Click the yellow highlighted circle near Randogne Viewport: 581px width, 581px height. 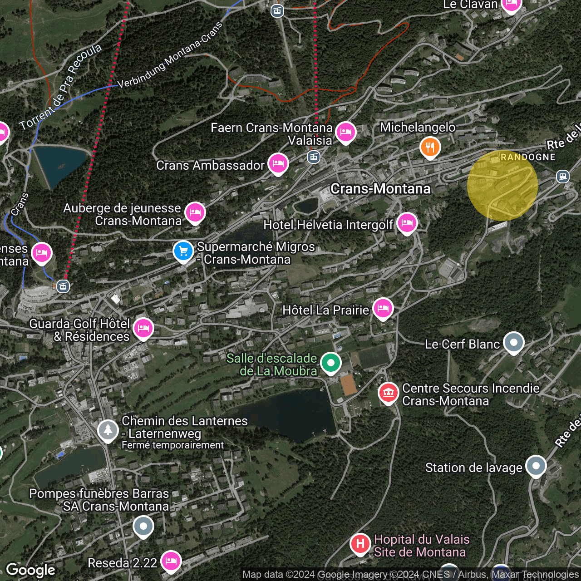[x=502, y=186]
